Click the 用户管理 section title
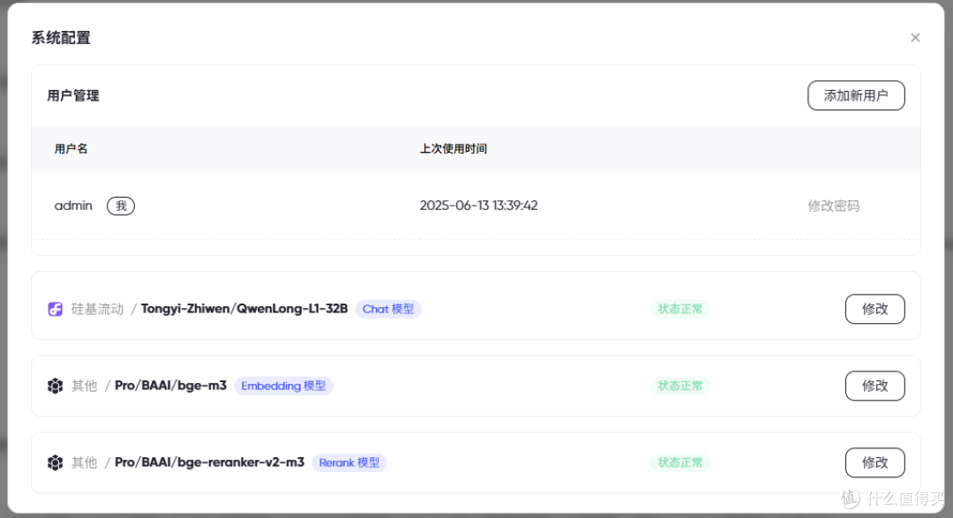This screenshot has width=953, height=518. pyautogui.click(x=73, y=95)
